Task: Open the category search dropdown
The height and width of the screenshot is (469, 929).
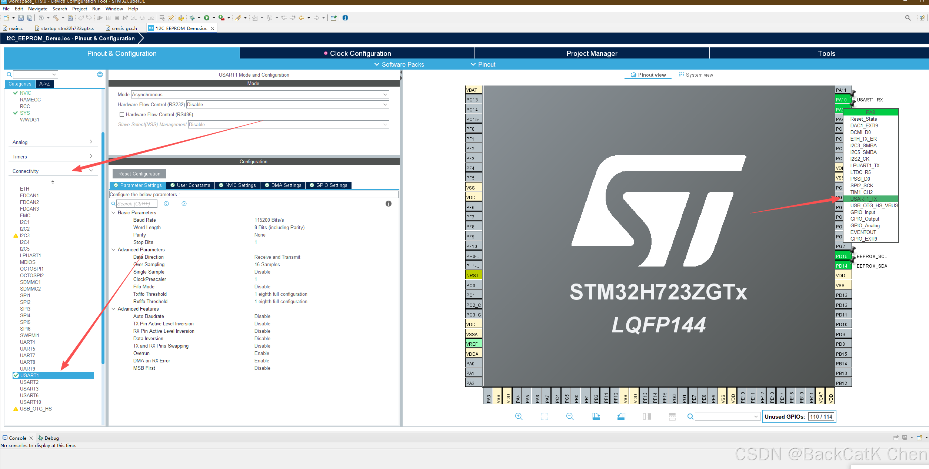Action: pos(54,74)
